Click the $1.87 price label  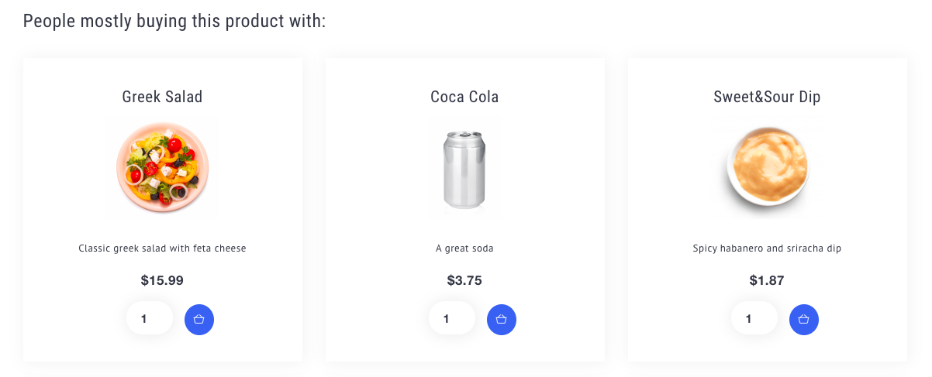tap(767, 280)
